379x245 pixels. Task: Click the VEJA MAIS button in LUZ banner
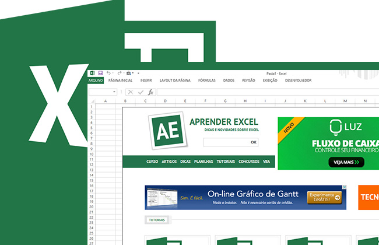pos(346,162)
